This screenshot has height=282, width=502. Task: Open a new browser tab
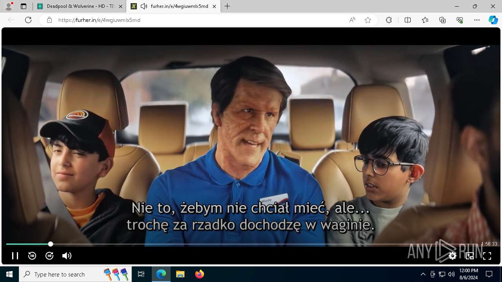point(227,6)
